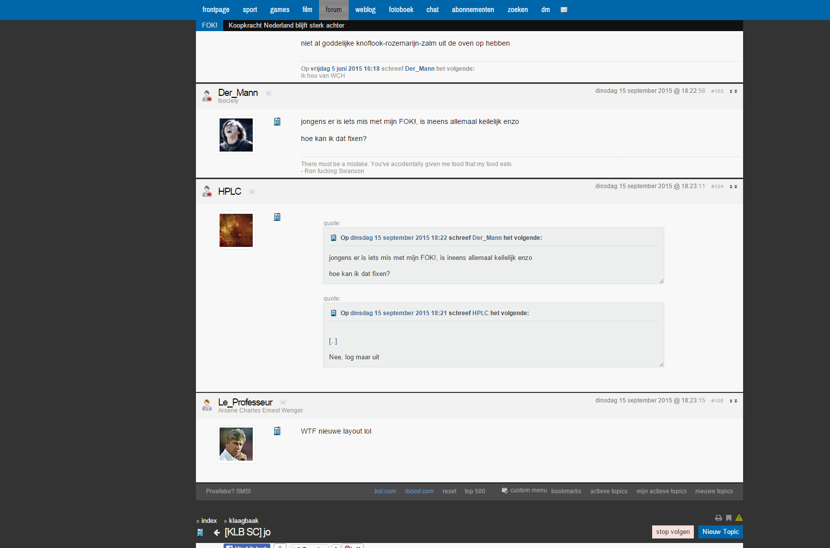Jump down using the arrow beside #103
Image resolution: width=830 pixels, height=548 pixels.
click(x=736, y=91)
